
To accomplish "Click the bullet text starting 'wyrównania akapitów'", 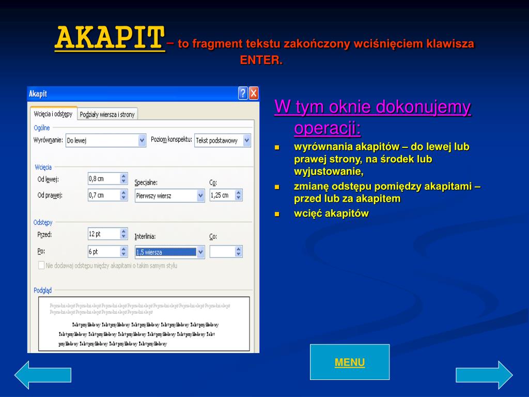I will (x=382, y=159).
